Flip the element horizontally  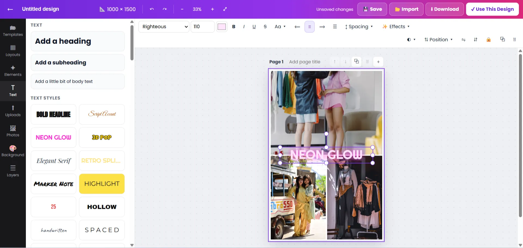(463, 40)
